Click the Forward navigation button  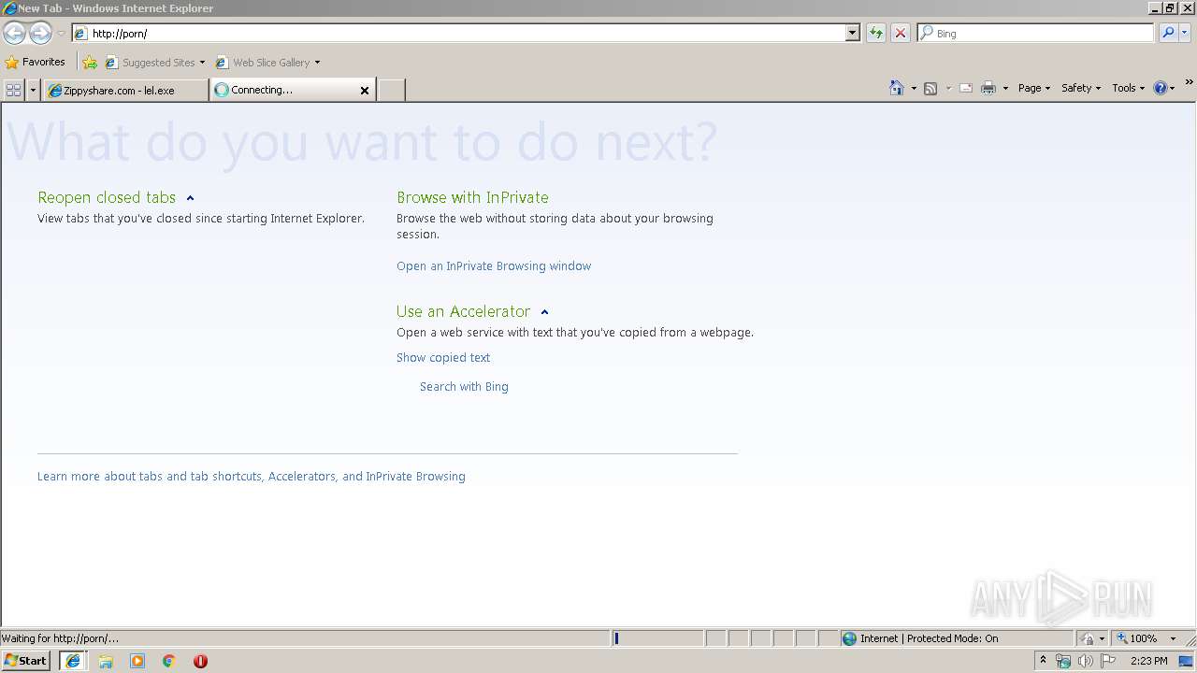(x=40, y=34)
